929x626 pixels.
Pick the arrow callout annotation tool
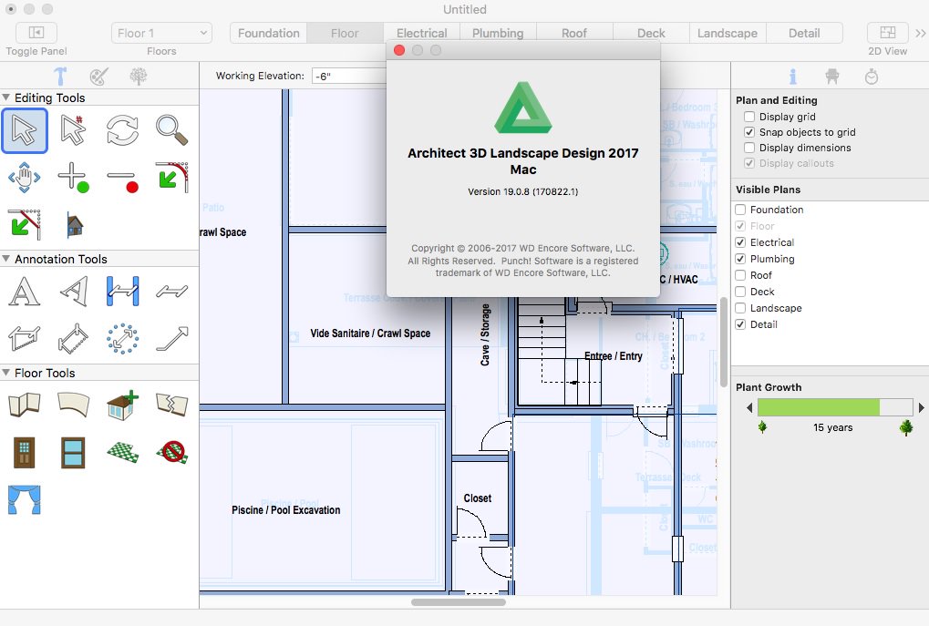tap(171, 339)
